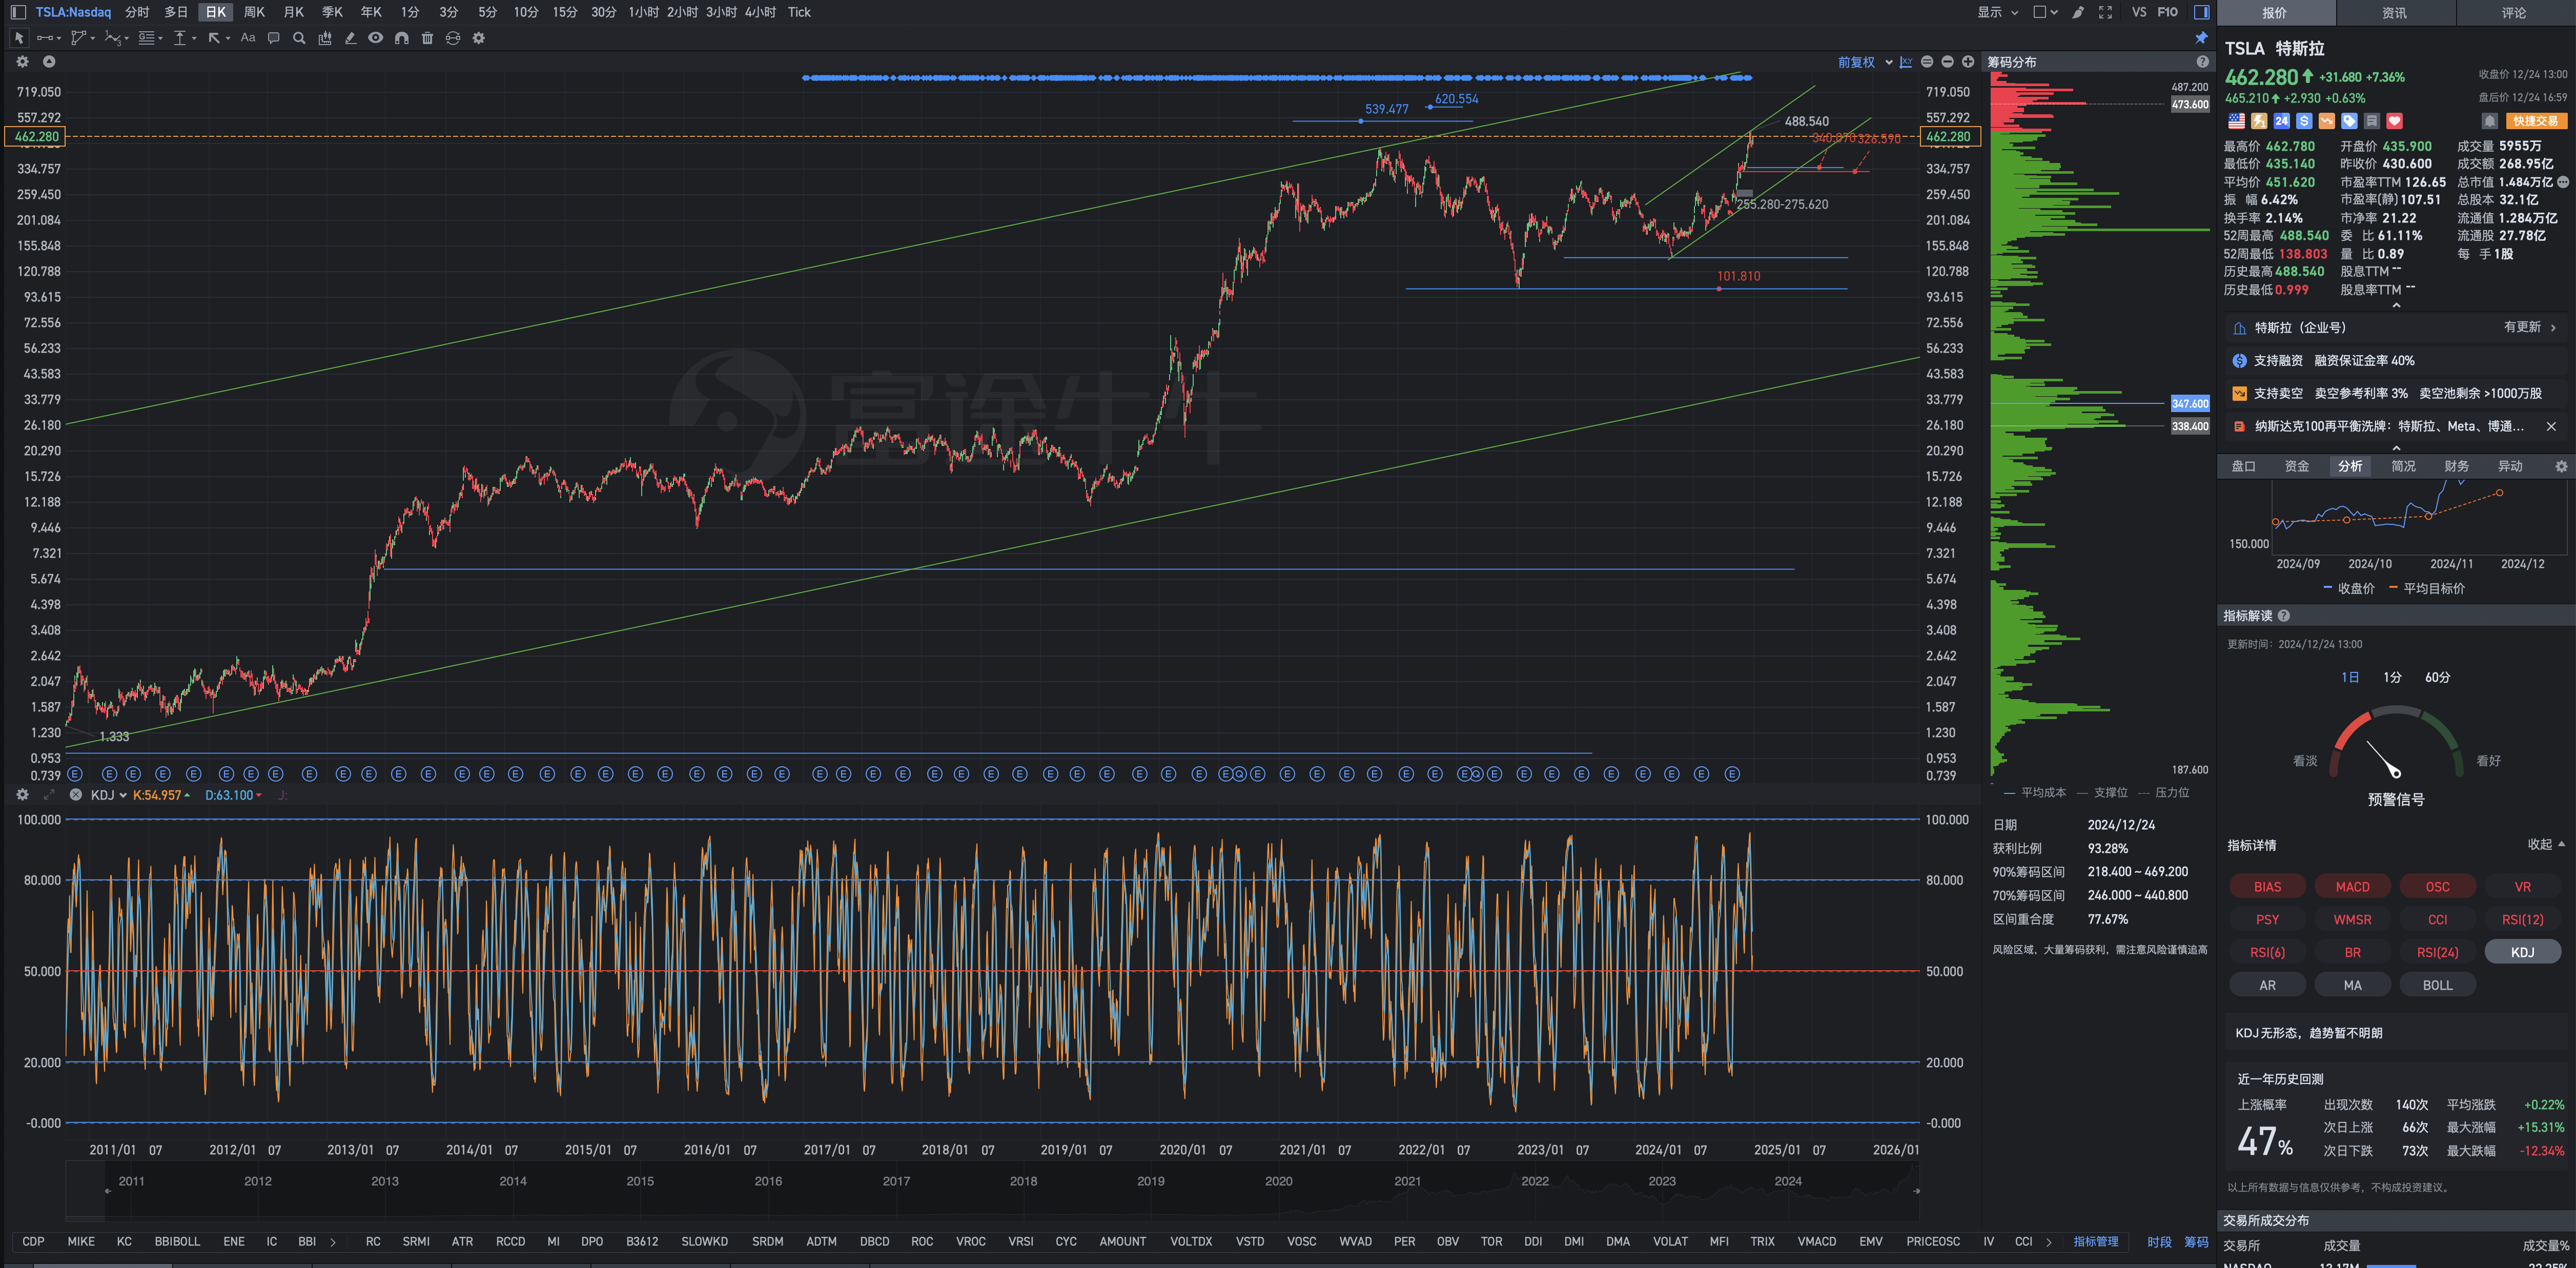Open KDJ indicator settings gear
2576x1268 pixels.
[22, 795]
